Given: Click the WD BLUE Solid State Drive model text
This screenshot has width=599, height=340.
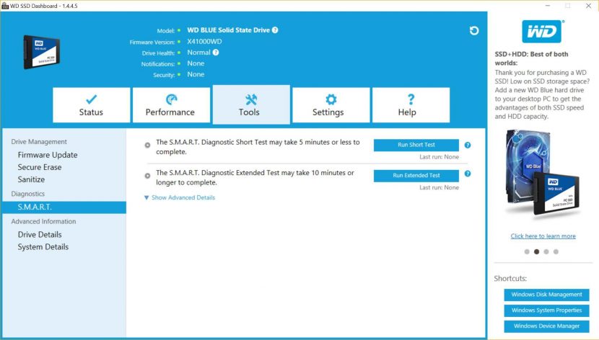Looking at the screenshot, I should [x=229, y=30].
